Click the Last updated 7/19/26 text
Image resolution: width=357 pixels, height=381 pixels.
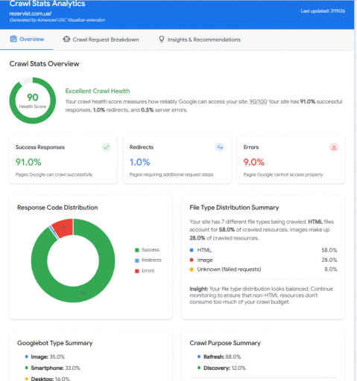click(x=323, y=11)
